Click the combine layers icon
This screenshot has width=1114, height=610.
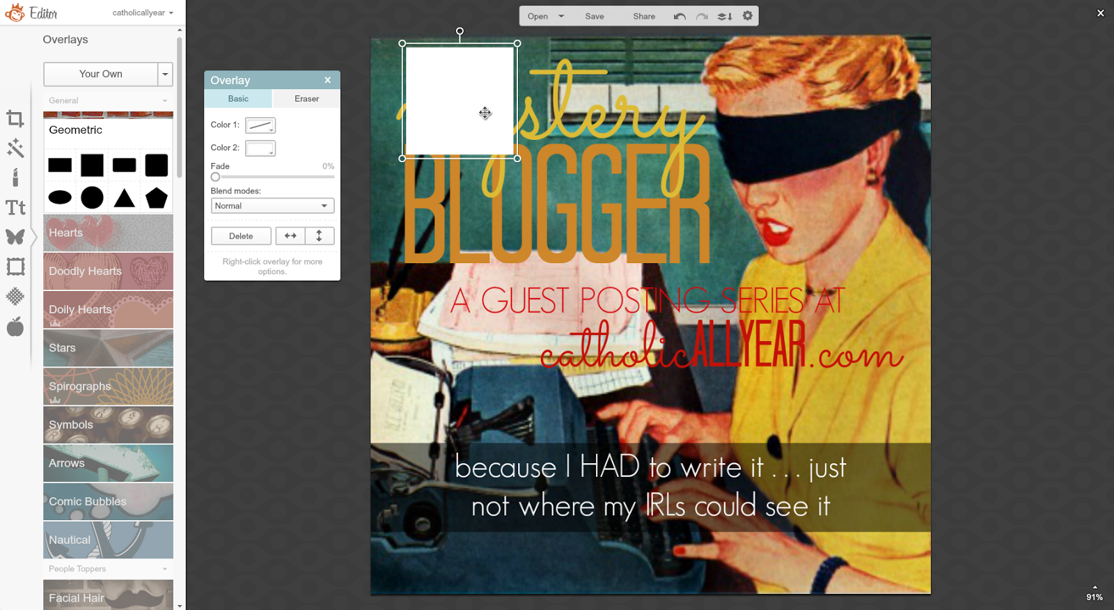[725, 16]
